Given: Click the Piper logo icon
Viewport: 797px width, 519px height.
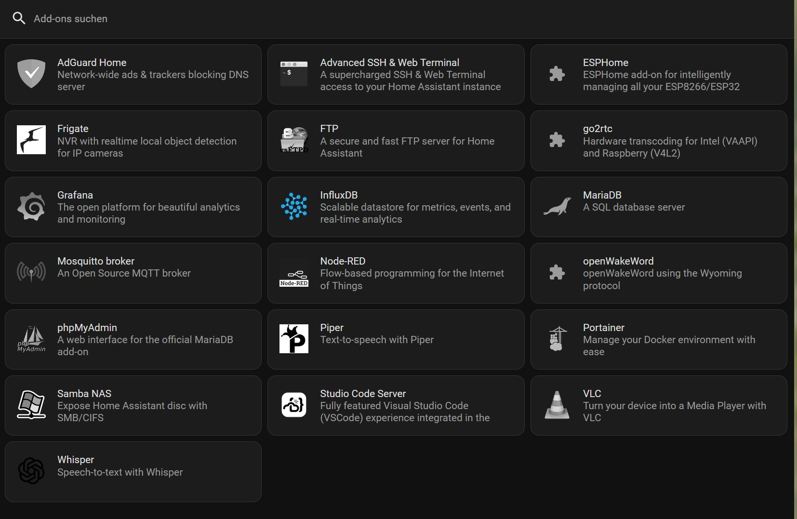Looking at the screenshot, I should tap(294, 339).
